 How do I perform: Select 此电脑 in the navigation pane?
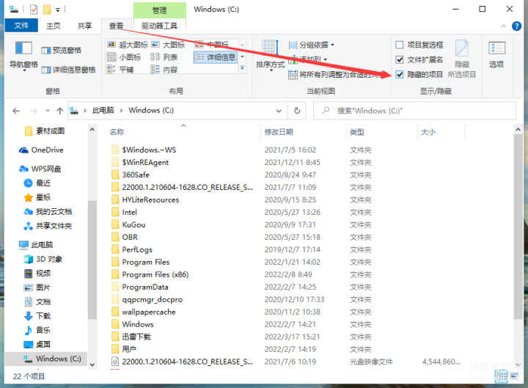coord(36,245)
